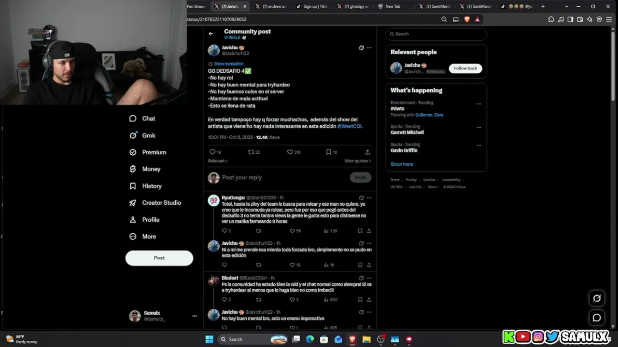This screenshot has width=618, height=347.
Task: Open three-dot menu on RyuGengar's reply
Action: (x=369, y=198)
